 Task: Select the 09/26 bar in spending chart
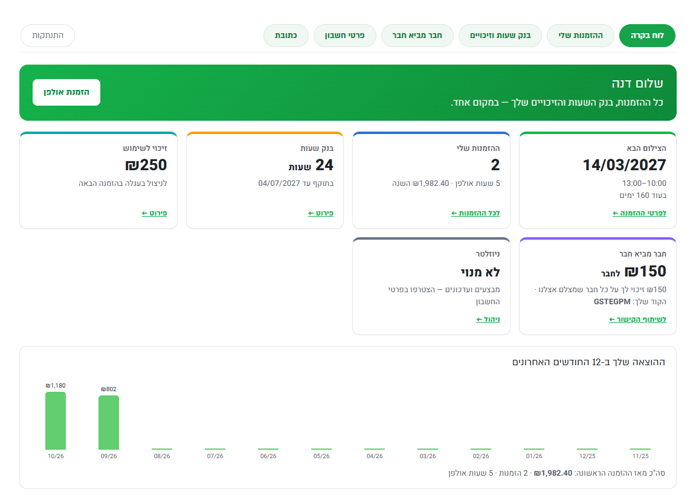pyautogui.click(x=109, y=422)
